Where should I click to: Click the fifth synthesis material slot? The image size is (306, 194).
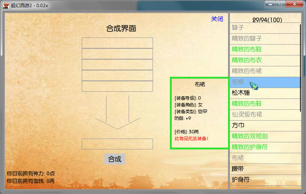[117, 86]
